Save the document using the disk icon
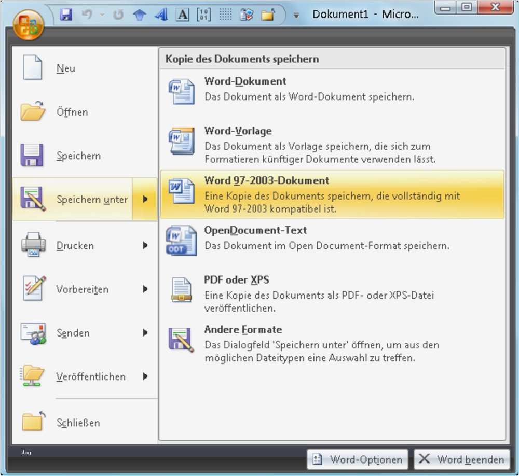 tap(66, 14)
